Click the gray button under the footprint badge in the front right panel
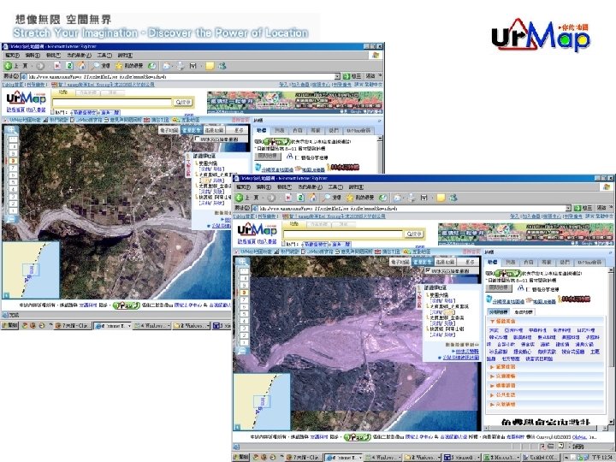Viewport: 616px width, 462px height. click(x=499, y=288)
